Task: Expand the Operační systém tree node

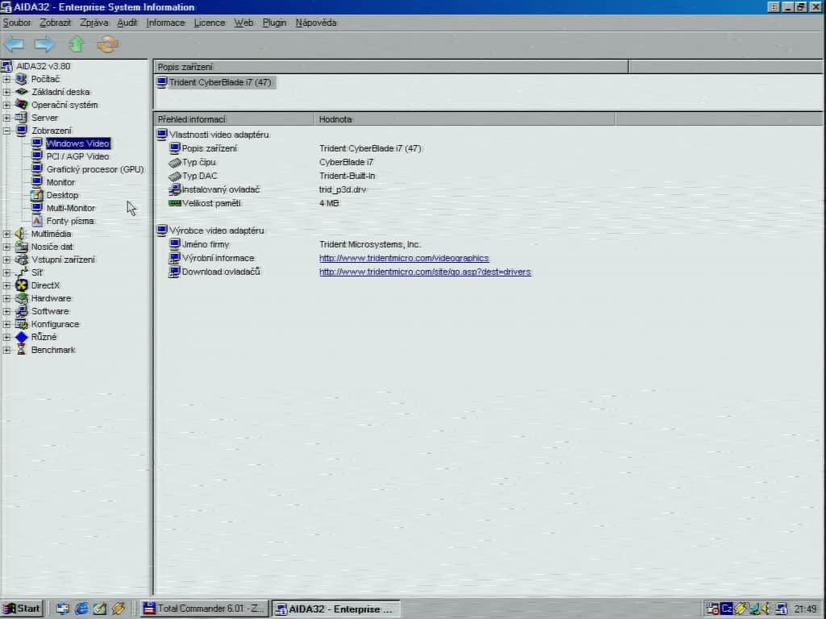Action: (6, 105)
